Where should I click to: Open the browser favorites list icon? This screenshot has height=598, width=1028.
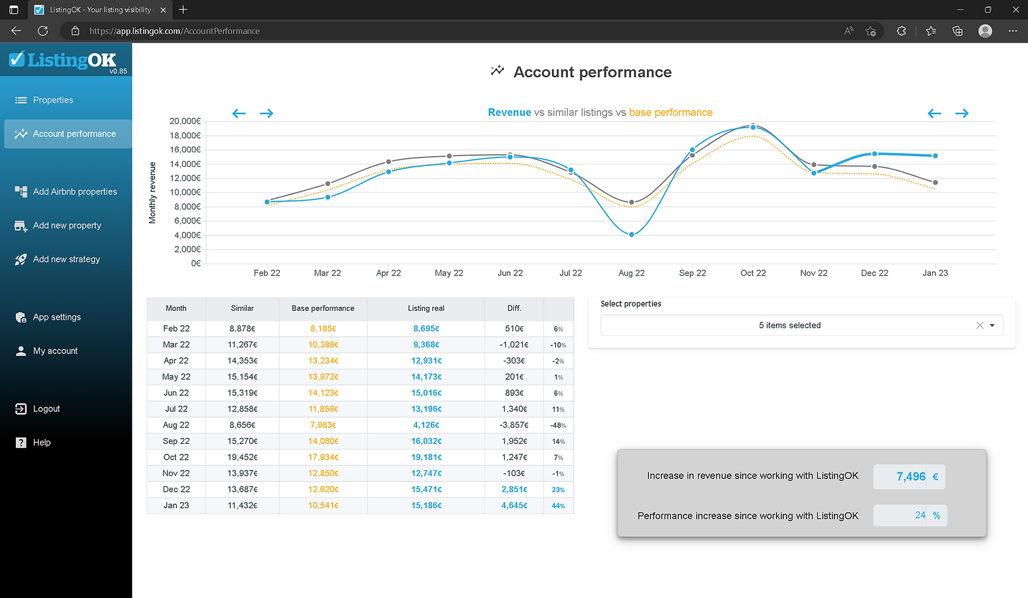[x=931, y=31]
